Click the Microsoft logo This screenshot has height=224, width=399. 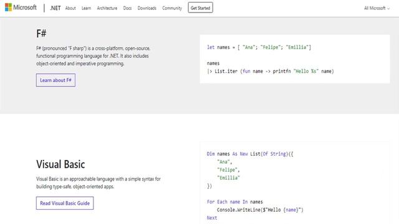click(x=21, y=7)
